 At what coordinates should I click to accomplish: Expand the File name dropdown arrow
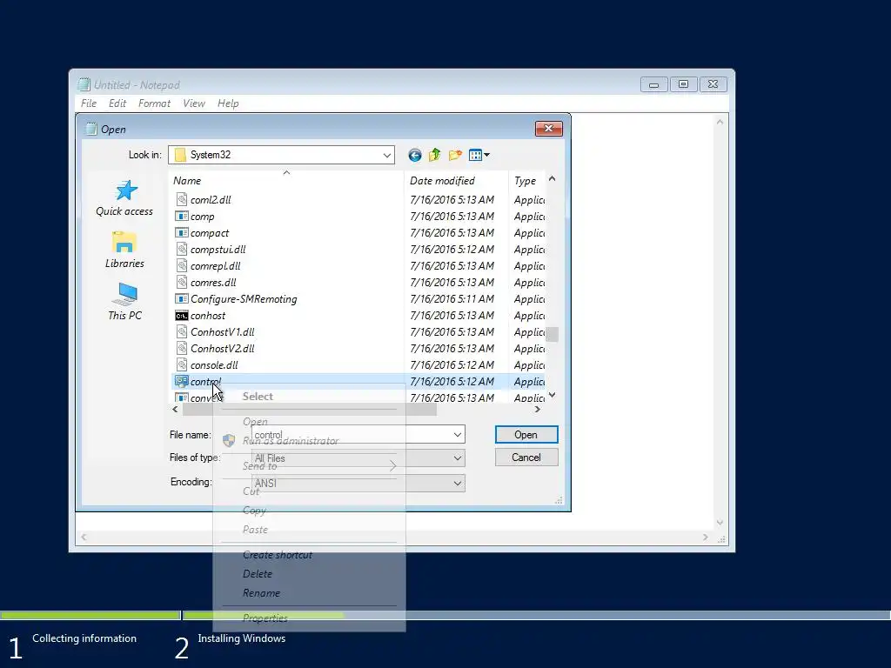[x=458, y=435]
